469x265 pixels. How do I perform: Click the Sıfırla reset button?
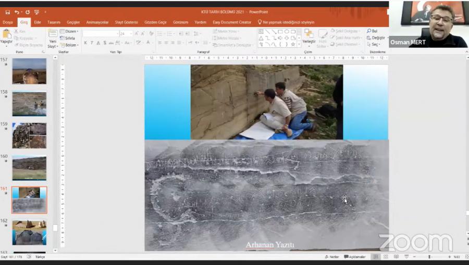click(x=68, y=38)
